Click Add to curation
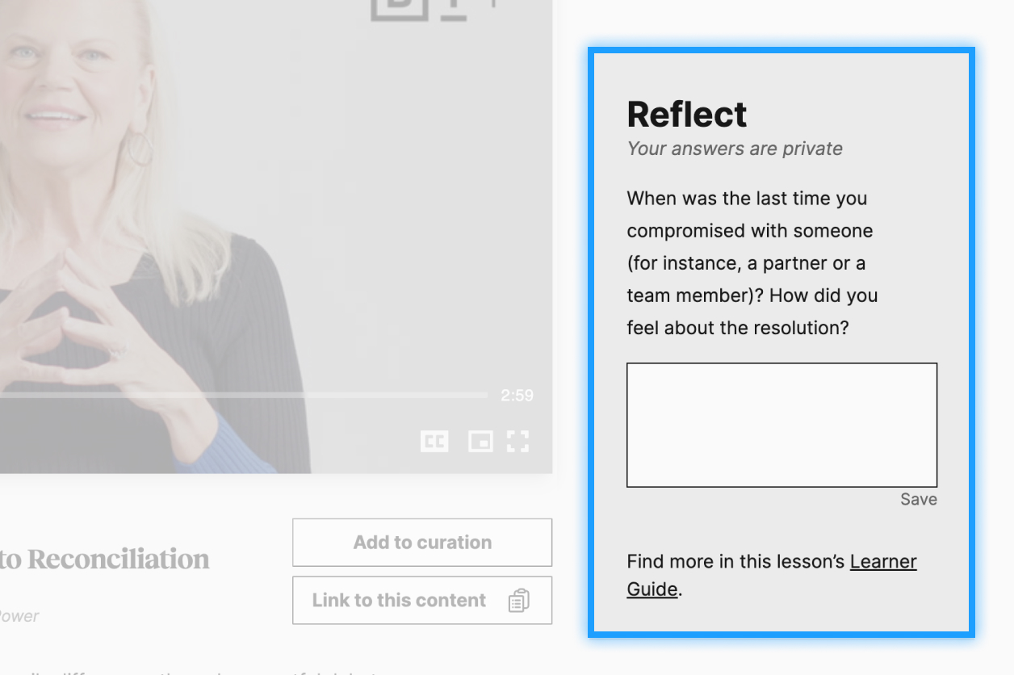Viewport: 1014px width, 675px height. pos(421,542)
